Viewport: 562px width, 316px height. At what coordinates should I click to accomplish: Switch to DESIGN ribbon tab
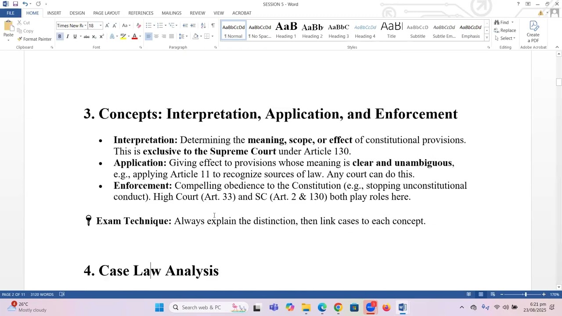click(77, 13)
